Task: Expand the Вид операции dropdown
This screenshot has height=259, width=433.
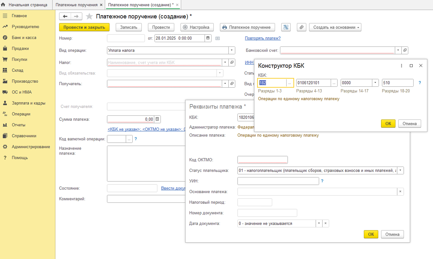Action: coord(232,50)
